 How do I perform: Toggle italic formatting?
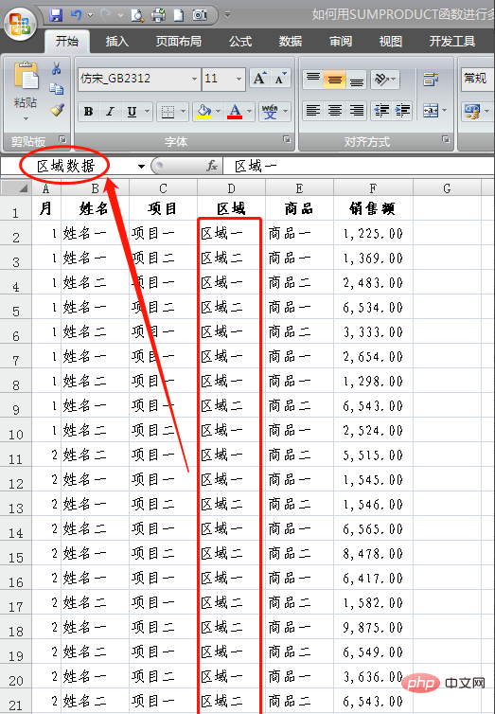110,111
